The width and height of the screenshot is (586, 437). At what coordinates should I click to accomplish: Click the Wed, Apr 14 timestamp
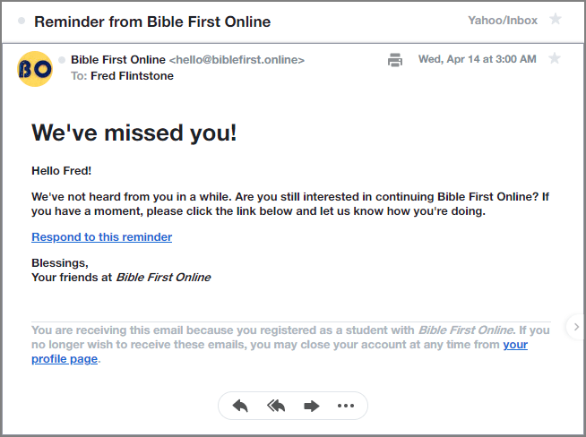pos(477,60)
